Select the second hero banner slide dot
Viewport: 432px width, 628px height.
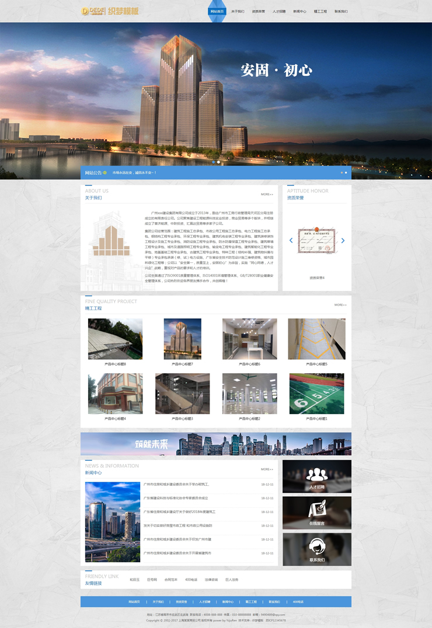point(219,162)
